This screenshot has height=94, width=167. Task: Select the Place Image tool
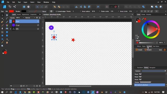click(7, 29)
